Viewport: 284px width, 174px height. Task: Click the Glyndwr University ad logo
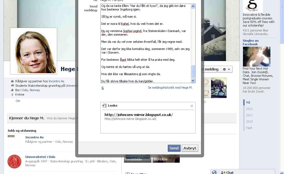[253, 6]
